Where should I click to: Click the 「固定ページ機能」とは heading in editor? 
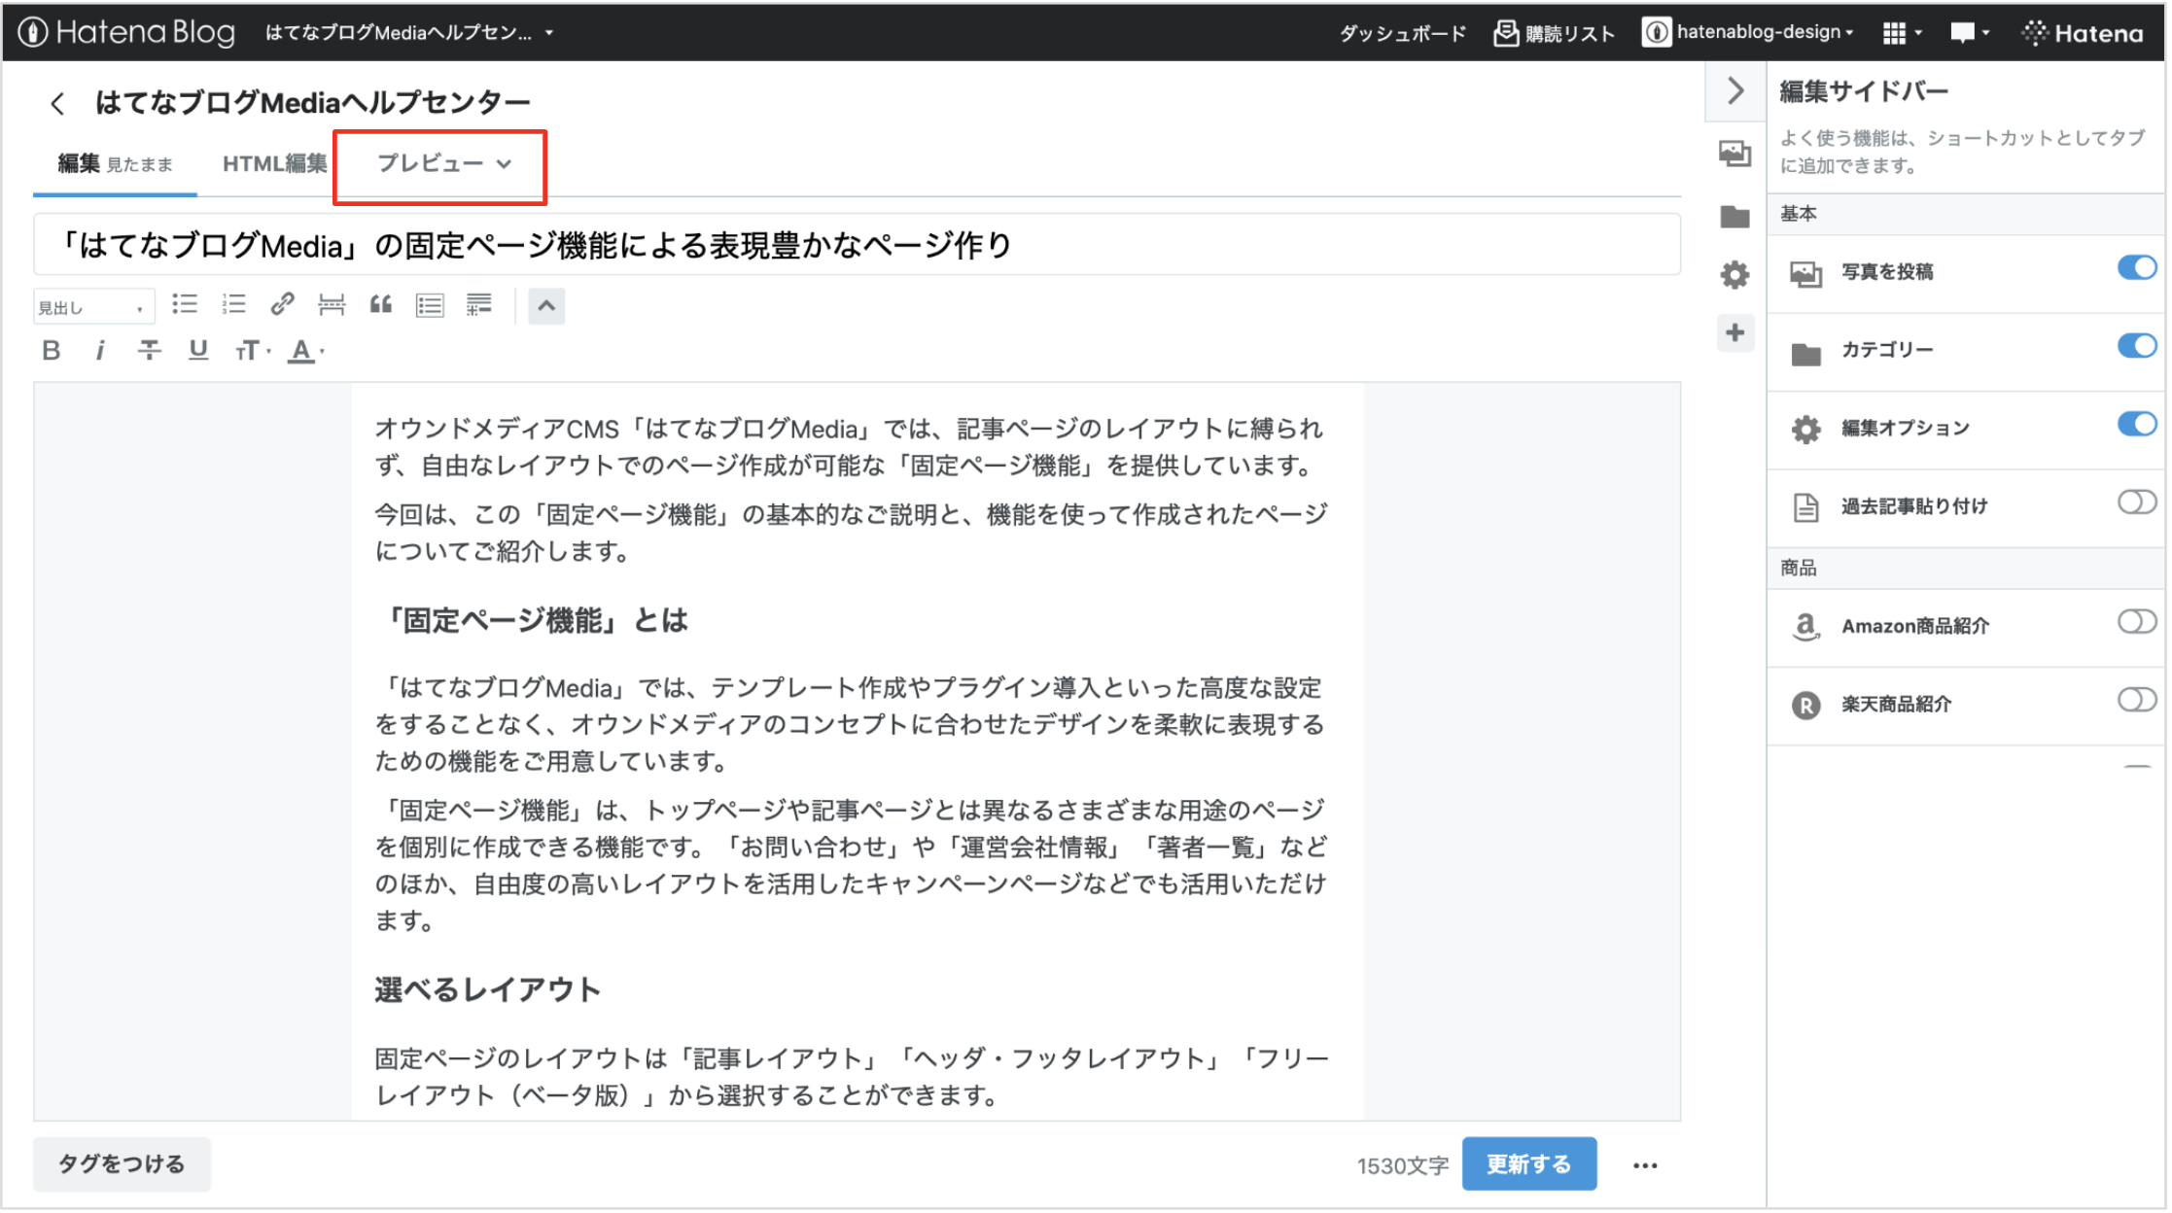[x=533, y=620]
